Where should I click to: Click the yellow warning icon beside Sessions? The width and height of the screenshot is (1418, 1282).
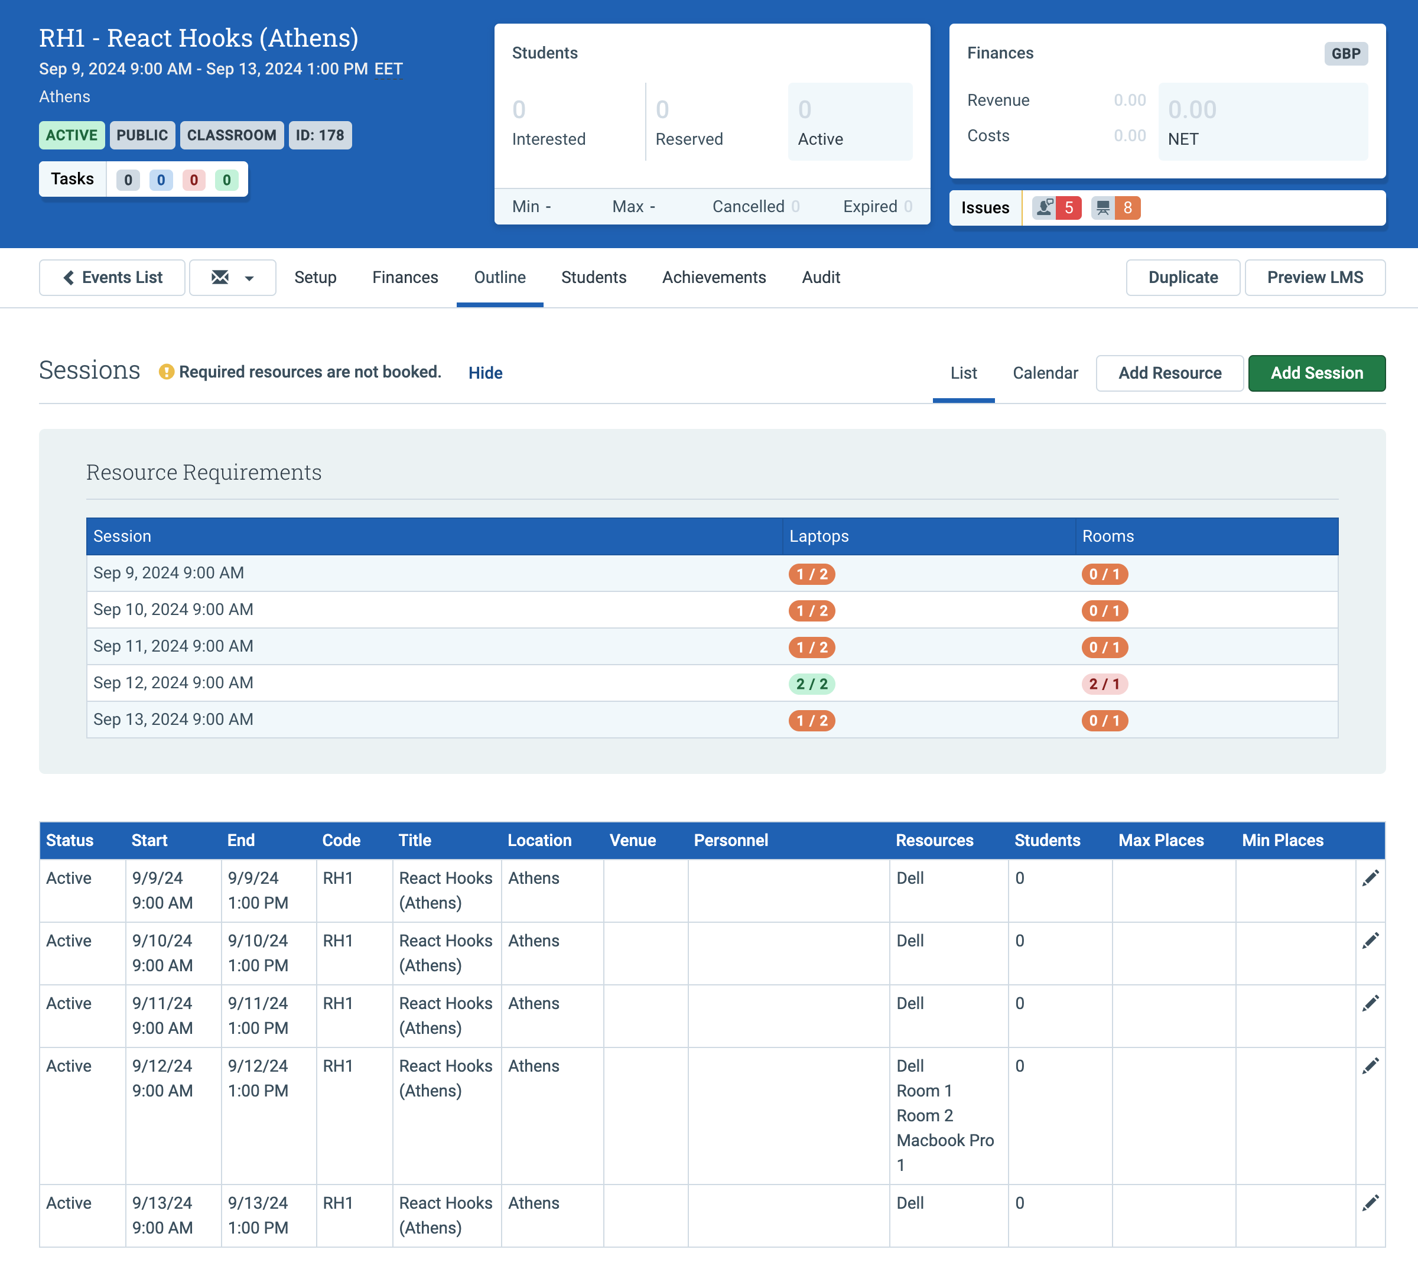point(166,372)
